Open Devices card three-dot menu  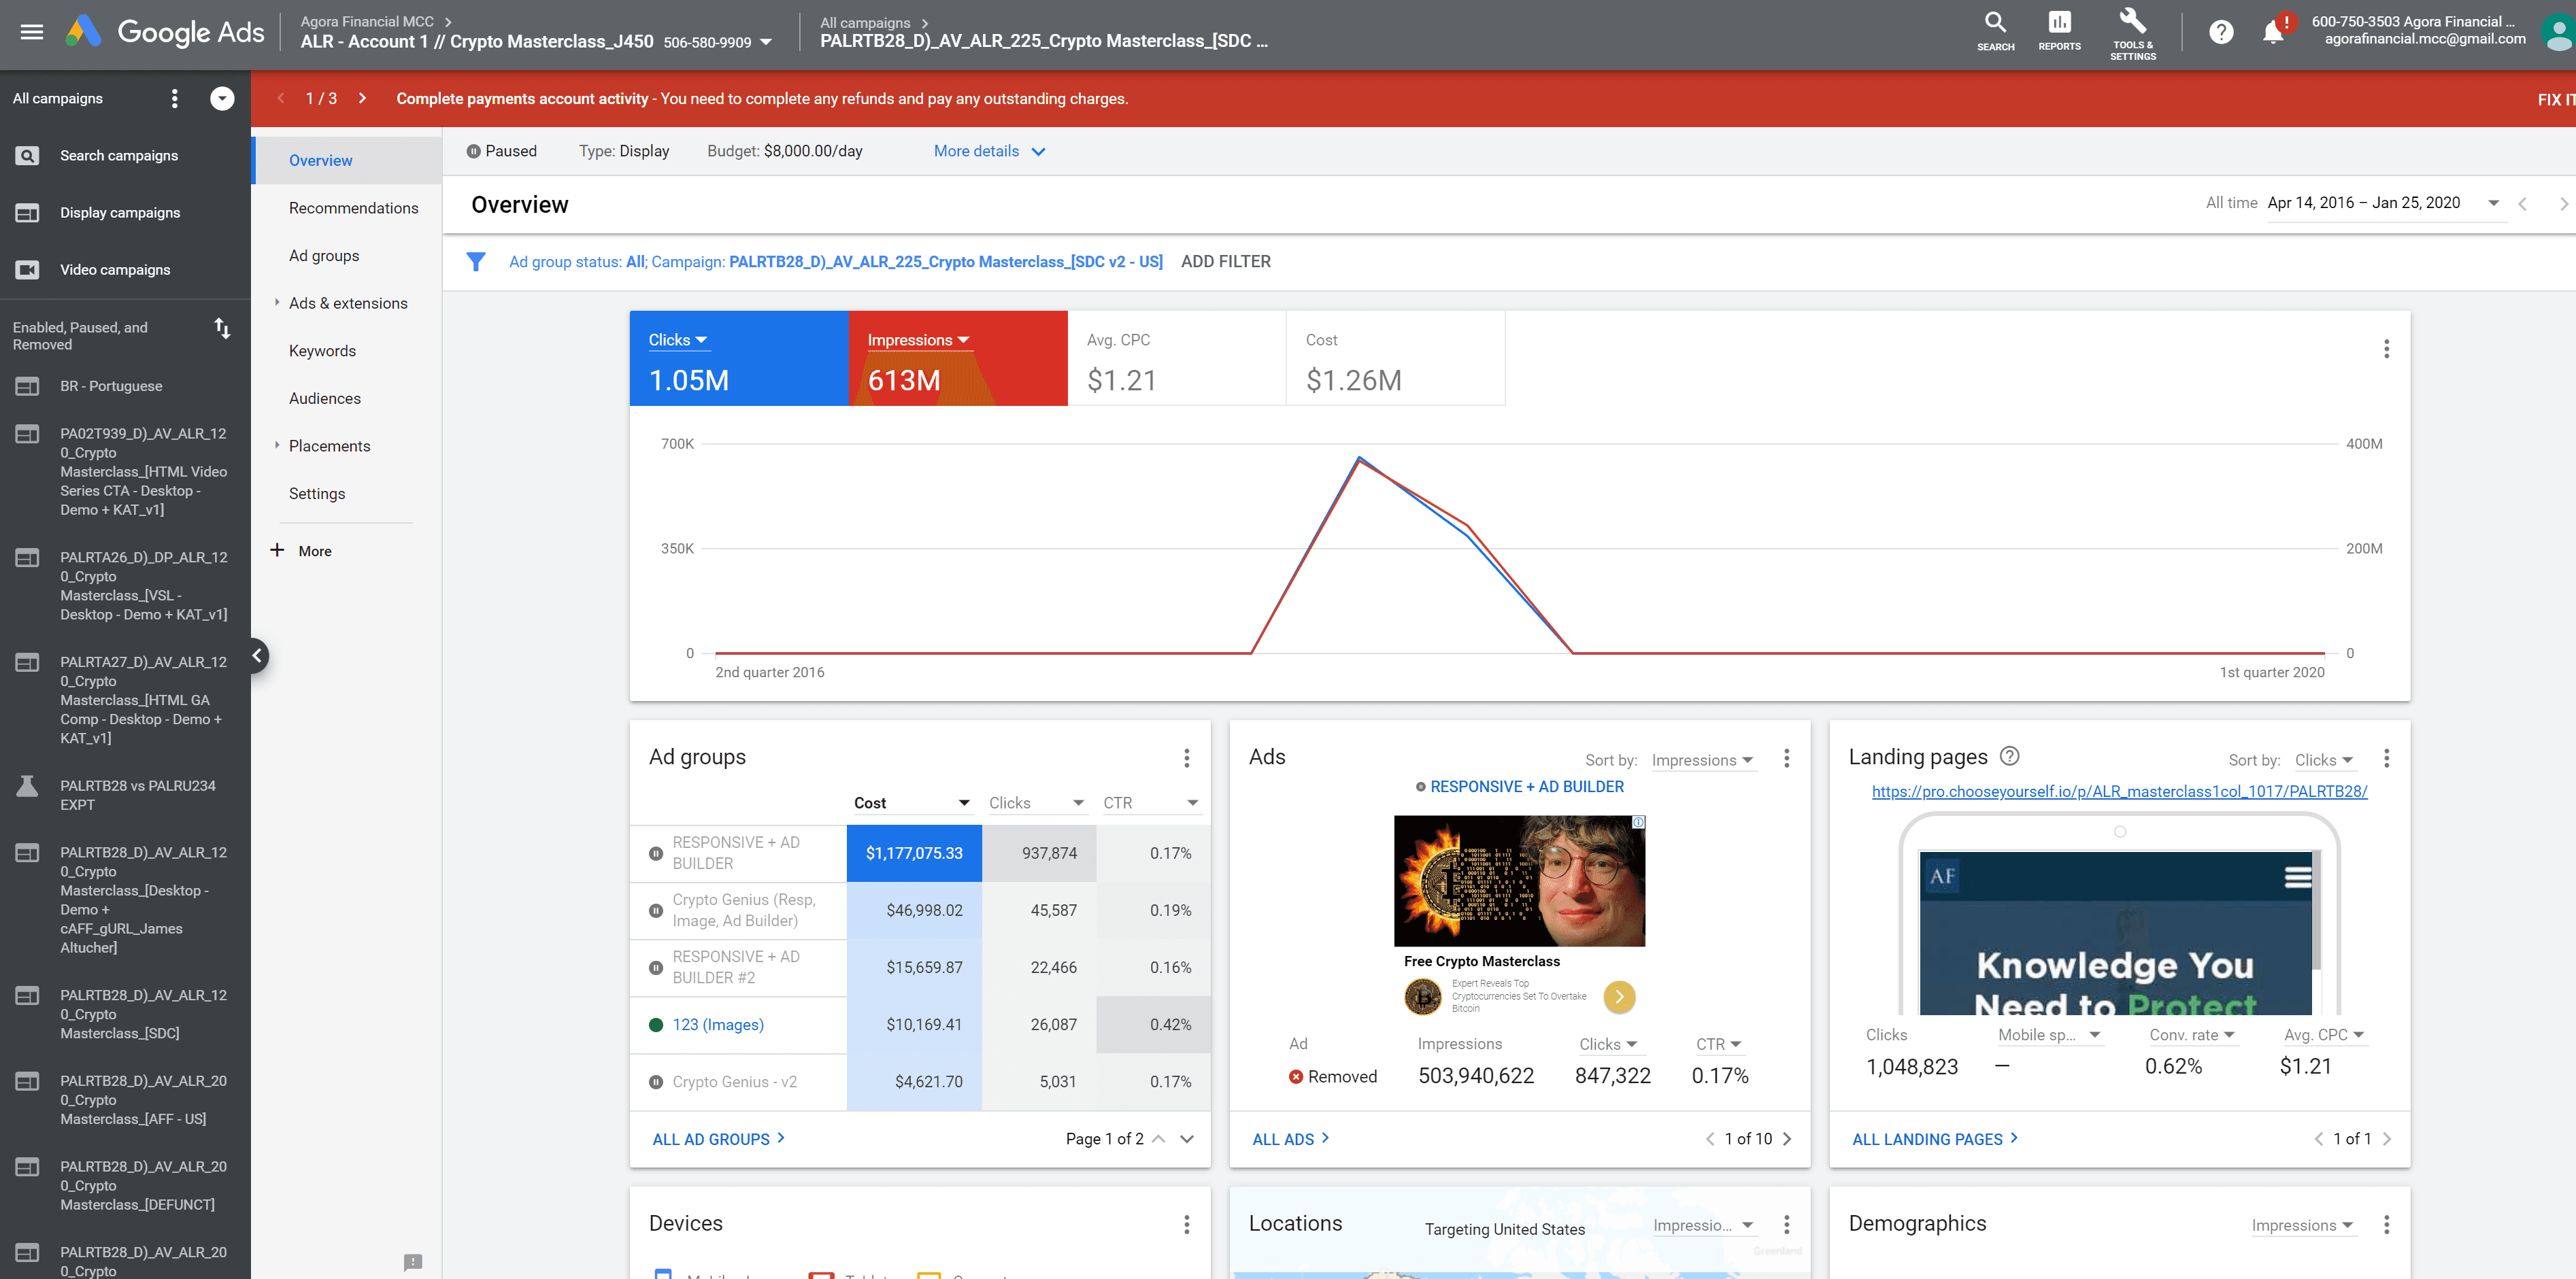(1187, 1224)
